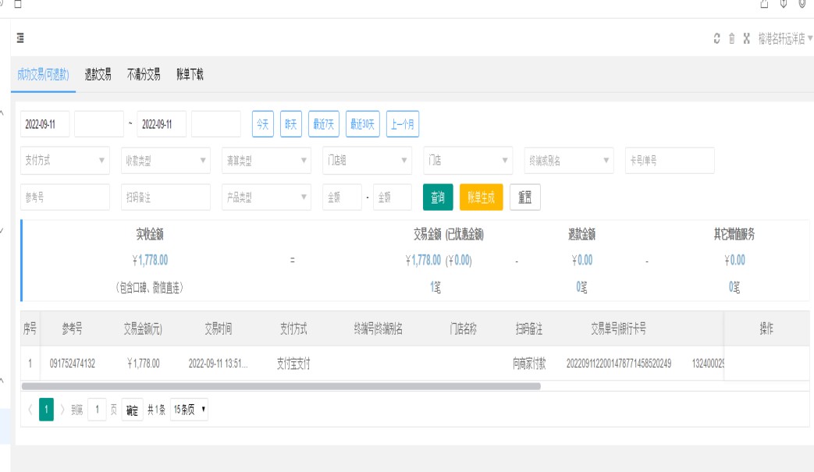Image resolution: width=814 pixels, height=472 pixels.
Task: Toggle fullscreen with the expand icon
Action: (746, 39)
